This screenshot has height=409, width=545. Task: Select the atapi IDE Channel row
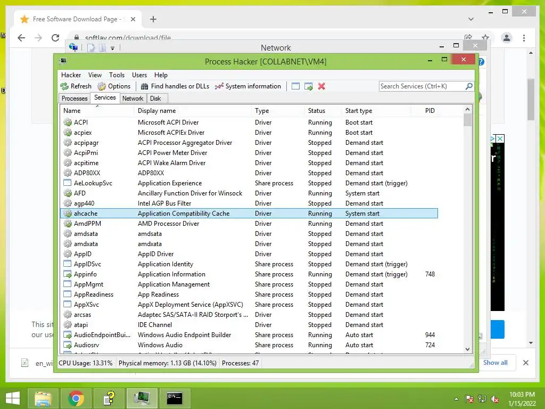point(249,325)
